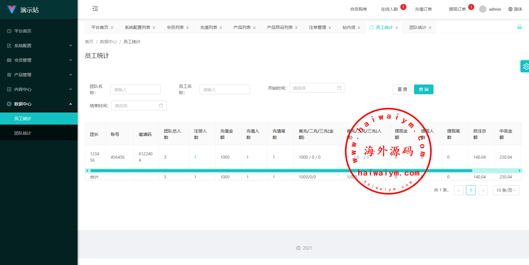The width and height of the screenshot is (529, 265).
Task: Open calendar icon in 开始时间 field
Action: pos(339,88)
